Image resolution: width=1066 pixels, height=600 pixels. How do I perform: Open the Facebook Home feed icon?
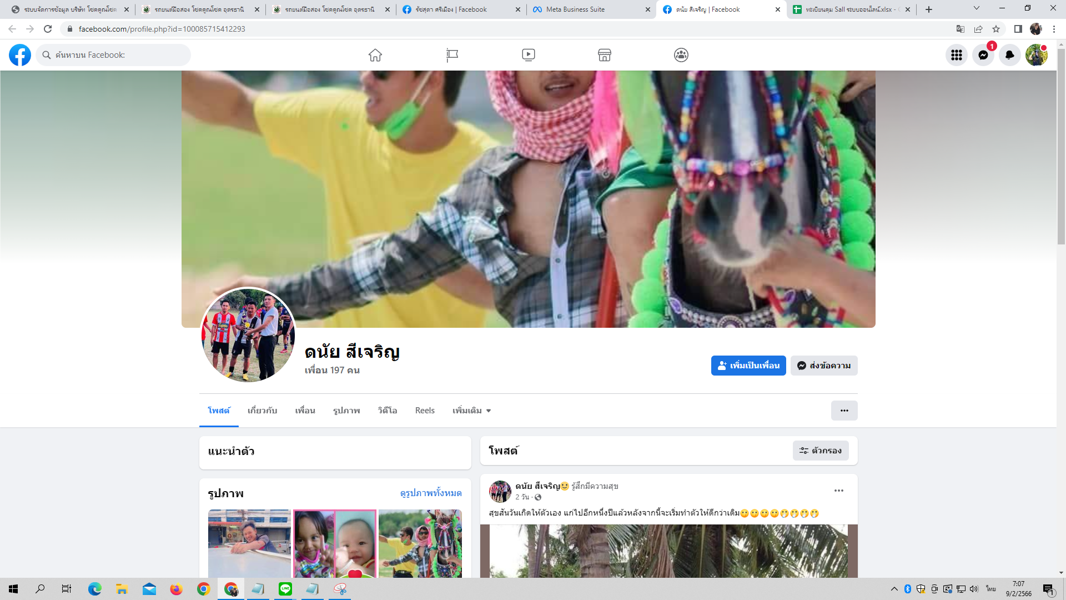click(x=375, y=55)
